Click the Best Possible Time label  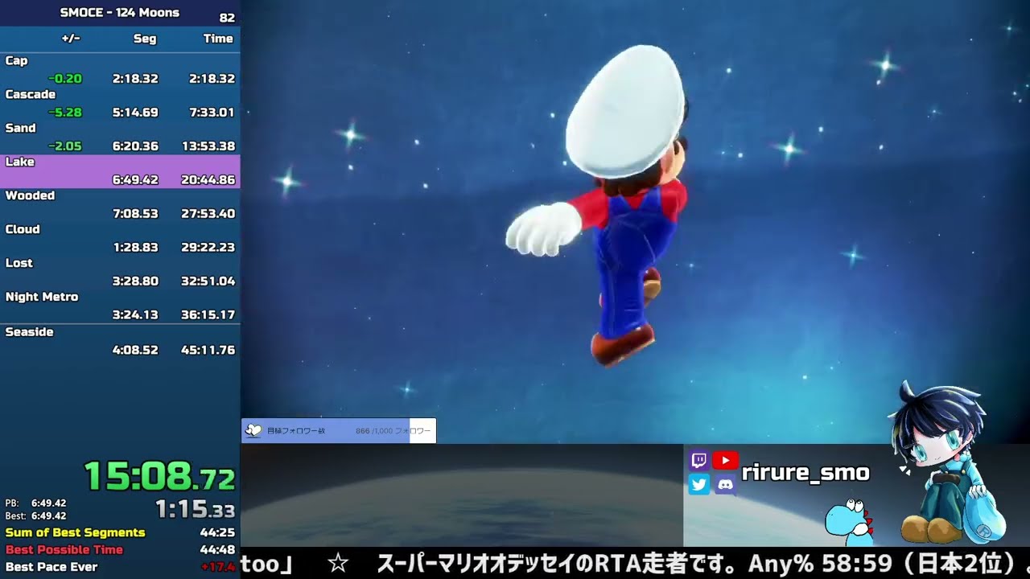[64, 550]
